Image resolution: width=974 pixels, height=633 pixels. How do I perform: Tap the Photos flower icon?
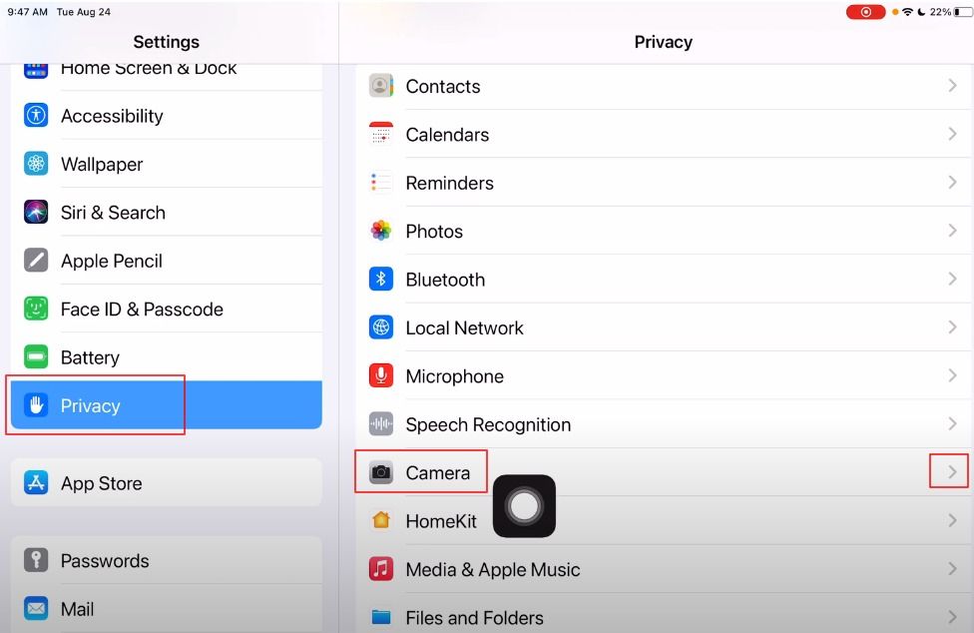(381, 231)
